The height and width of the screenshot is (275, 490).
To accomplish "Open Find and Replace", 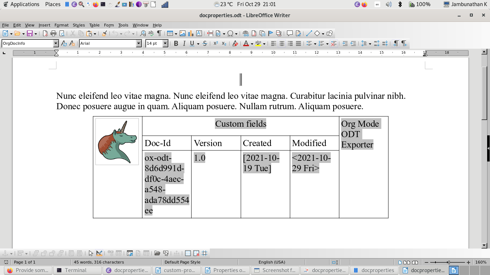I will [x=143, y=33].
